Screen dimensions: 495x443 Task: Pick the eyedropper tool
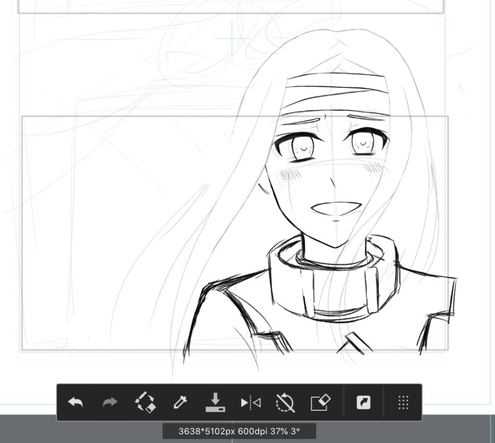[x=180, y=403]
